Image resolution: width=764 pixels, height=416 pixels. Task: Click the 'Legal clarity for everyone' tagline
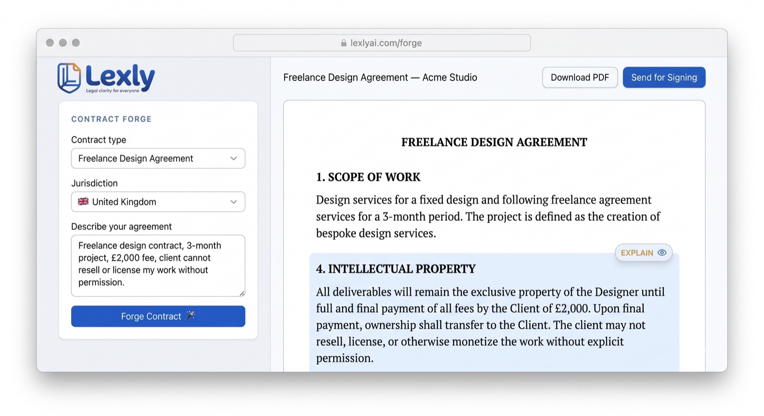click(x=113, y=91)
